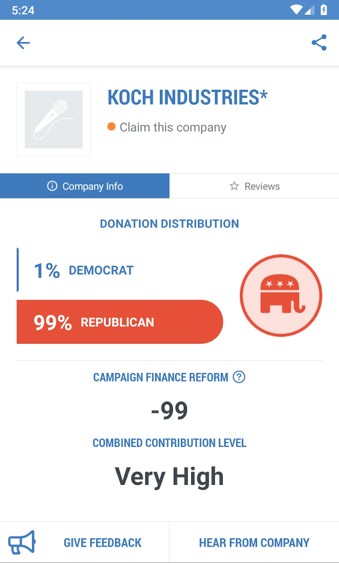Tap the microphone company logo placeholder
Screen dimensions: 339x563
pyautogui.click(x=54, y=120)
